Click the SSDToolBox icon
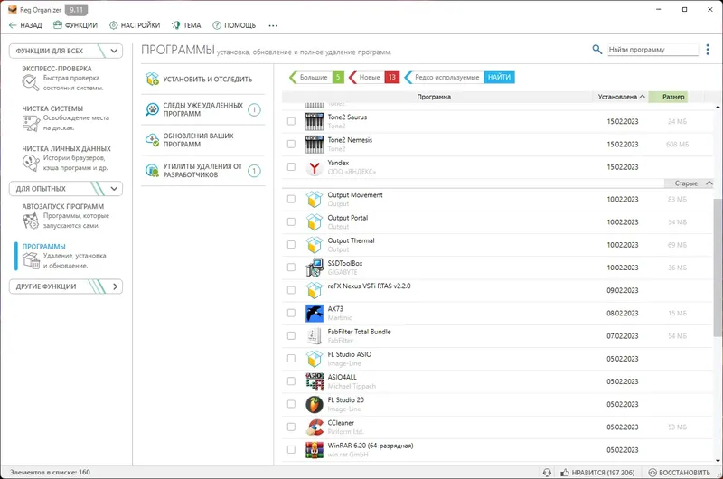This screenshot has width=723, height=479. (315, 268)
